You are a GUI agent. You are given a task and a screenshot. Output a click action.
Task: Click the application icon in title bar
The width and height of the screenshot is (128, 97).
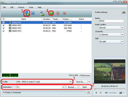(x=2, y=3)
